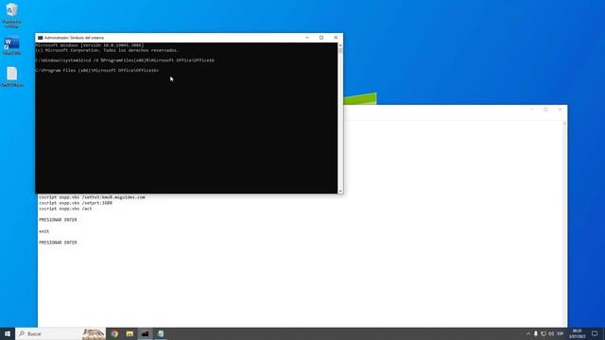Image resolution: width=605 pixels, height=340 pixels.
Task: Open the Recycle Bin desktop icon
Action: (12, 15)
